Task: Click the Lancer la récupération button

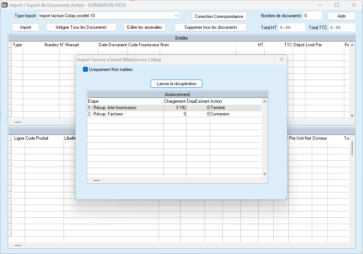Action: click(x=176, y=84)
